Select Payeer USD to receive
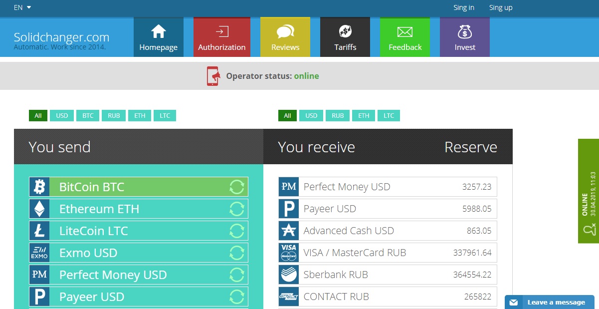599x309 pixels. point(388,209)
